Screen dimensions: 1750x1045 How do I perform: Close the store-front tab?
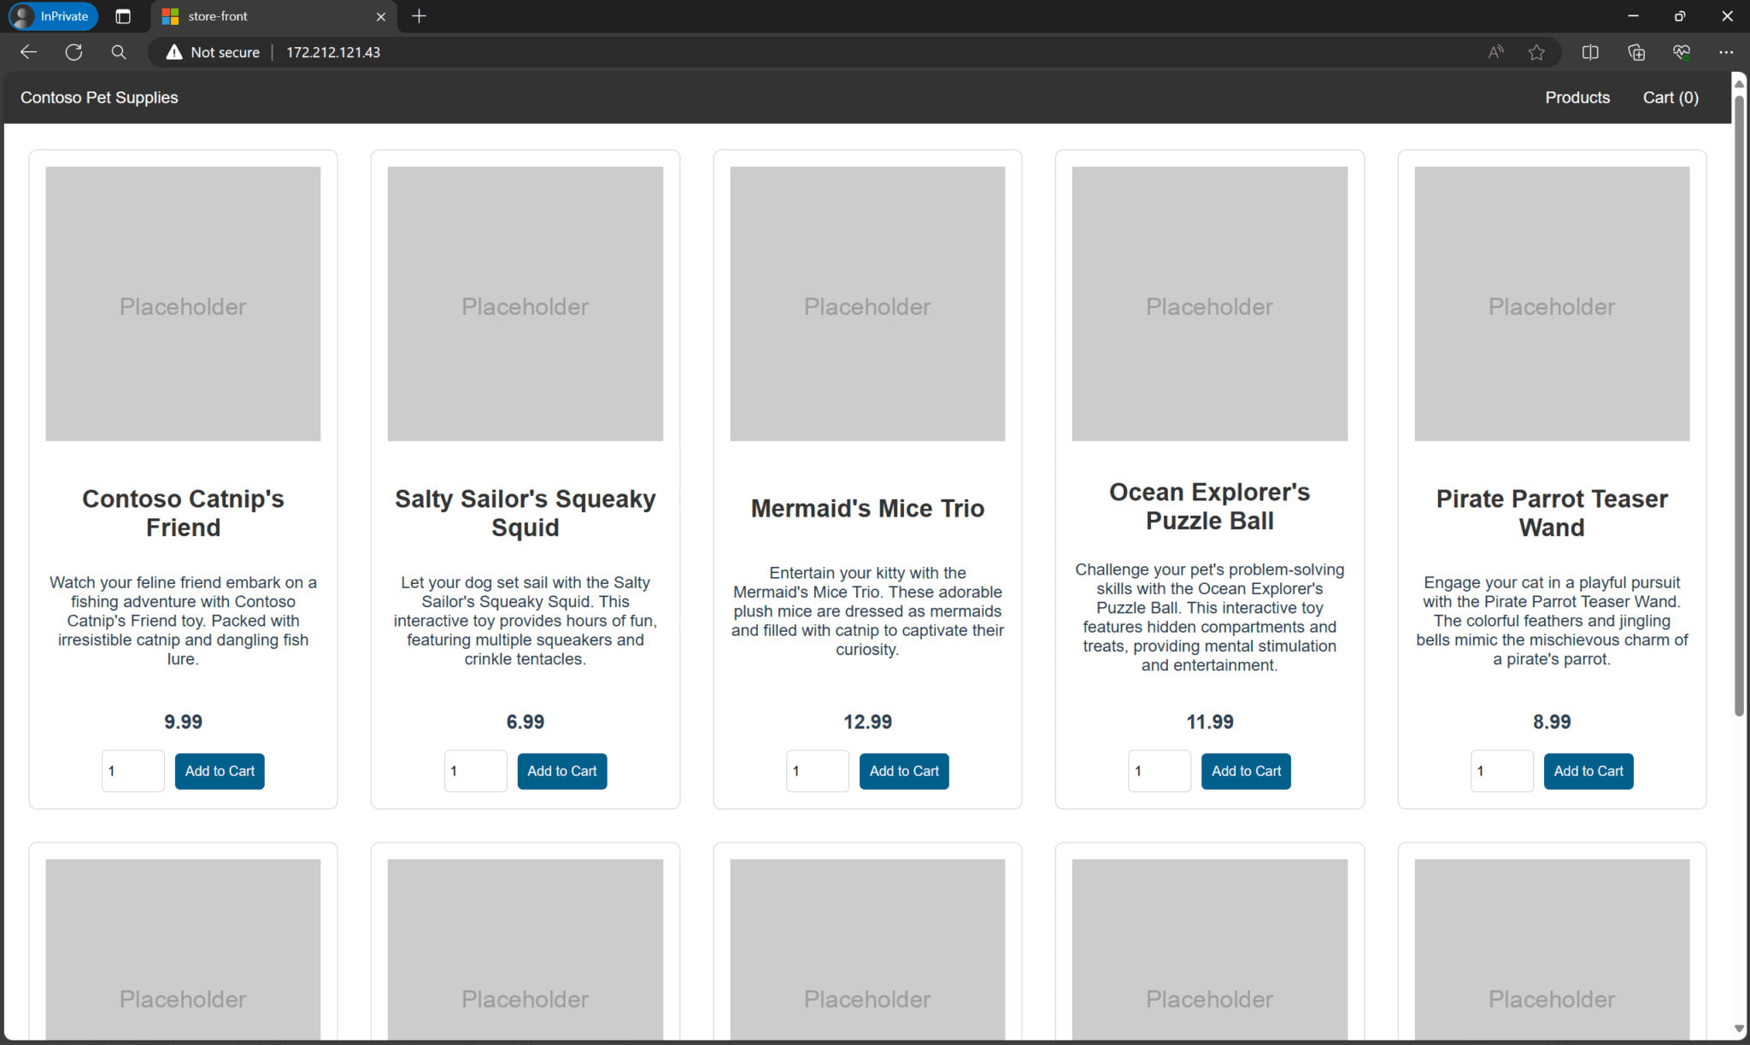[381, 16]
